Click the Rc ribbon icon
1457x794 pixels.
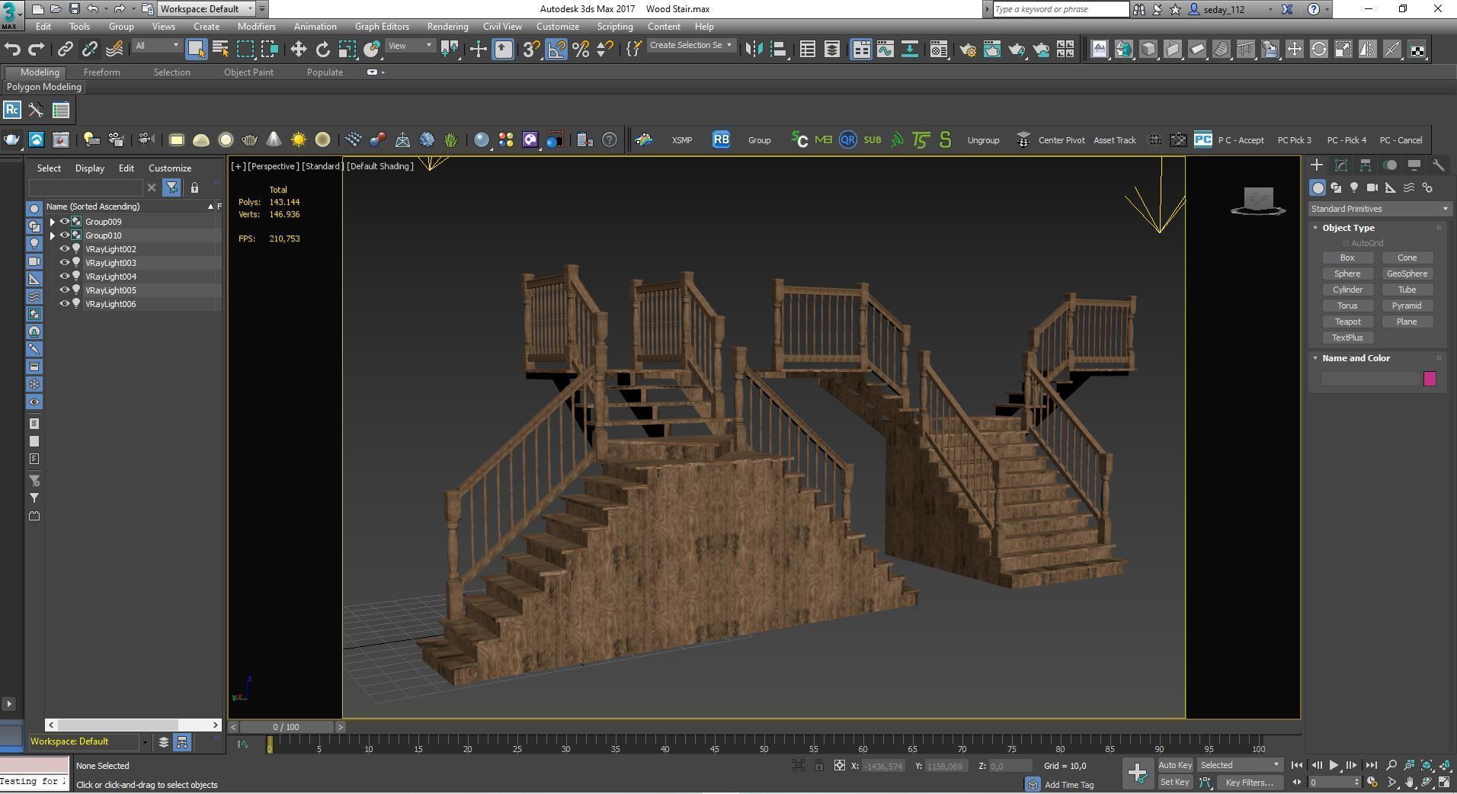pos(11,110)
